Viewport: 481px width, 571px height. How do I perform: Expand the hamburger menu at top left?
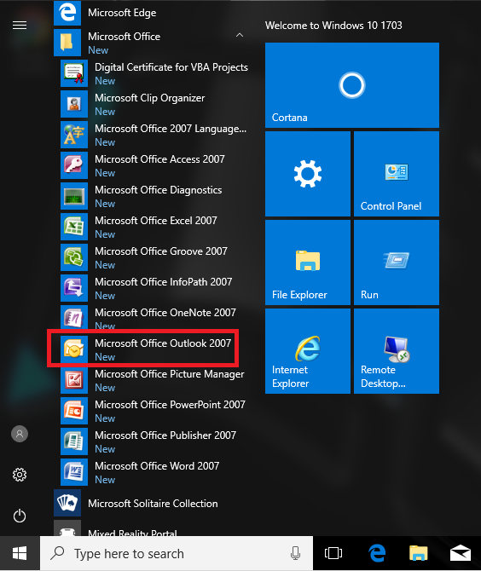(20, 25)
